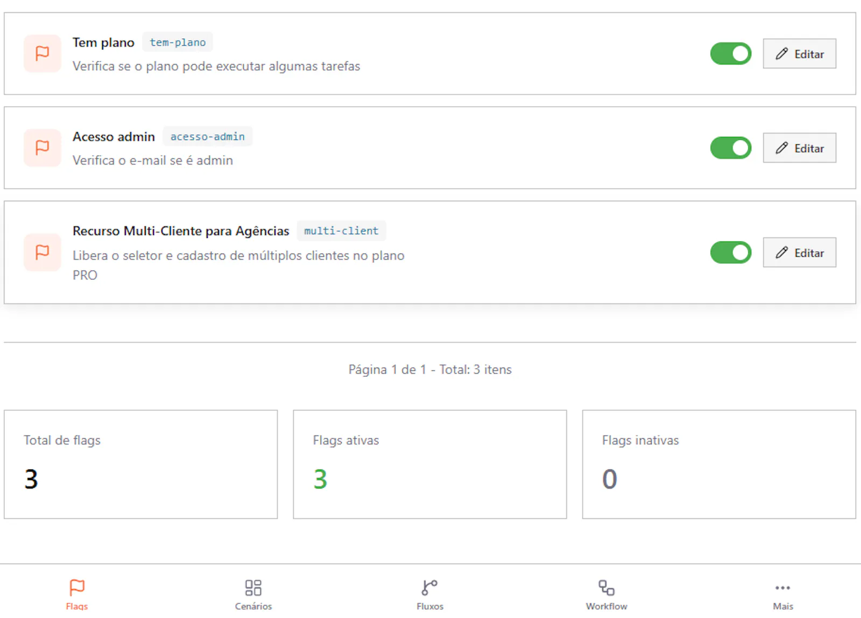Click the pagination text 'Página 1 de 1'
The height and width of the screenshot is (618, 861).
coord(387,370)
